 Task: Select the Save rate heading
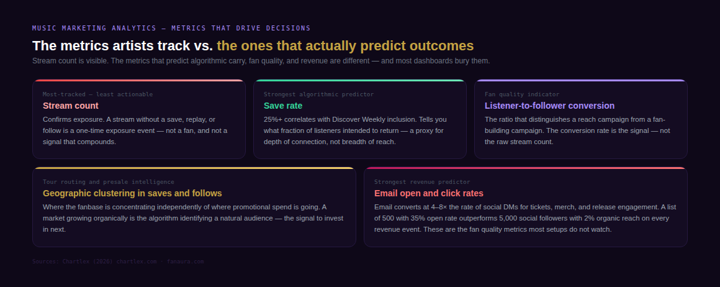pos(283,106)
